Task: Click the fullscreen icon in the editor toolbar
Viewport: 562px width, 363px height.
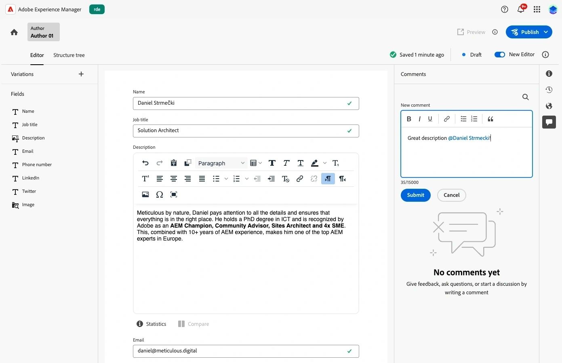Action: [x=174, y=194]
